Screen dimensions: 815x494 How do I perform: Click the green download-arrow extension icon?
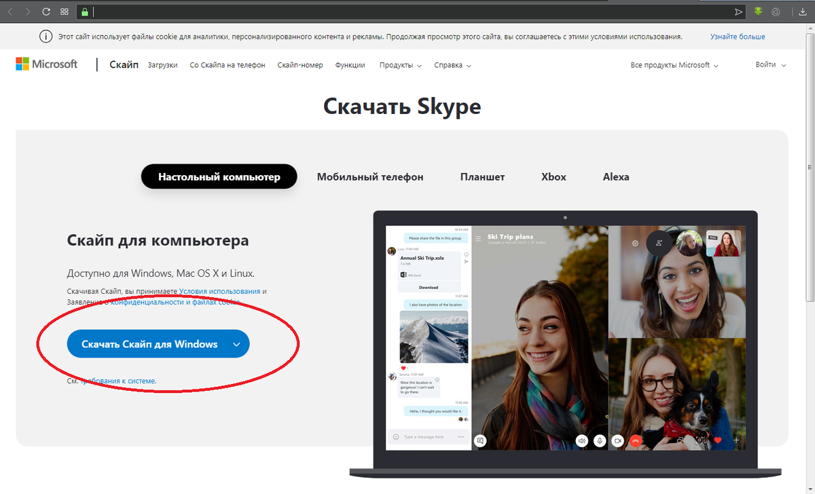tap(758, 12)
